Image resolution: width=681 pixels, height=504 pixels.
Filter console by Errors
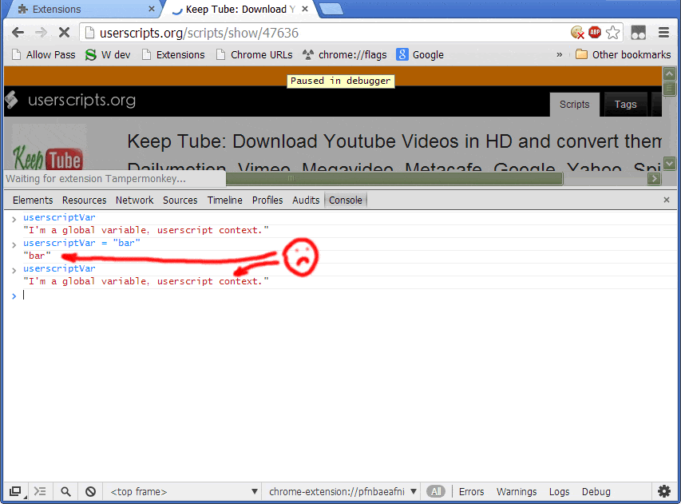471,491
